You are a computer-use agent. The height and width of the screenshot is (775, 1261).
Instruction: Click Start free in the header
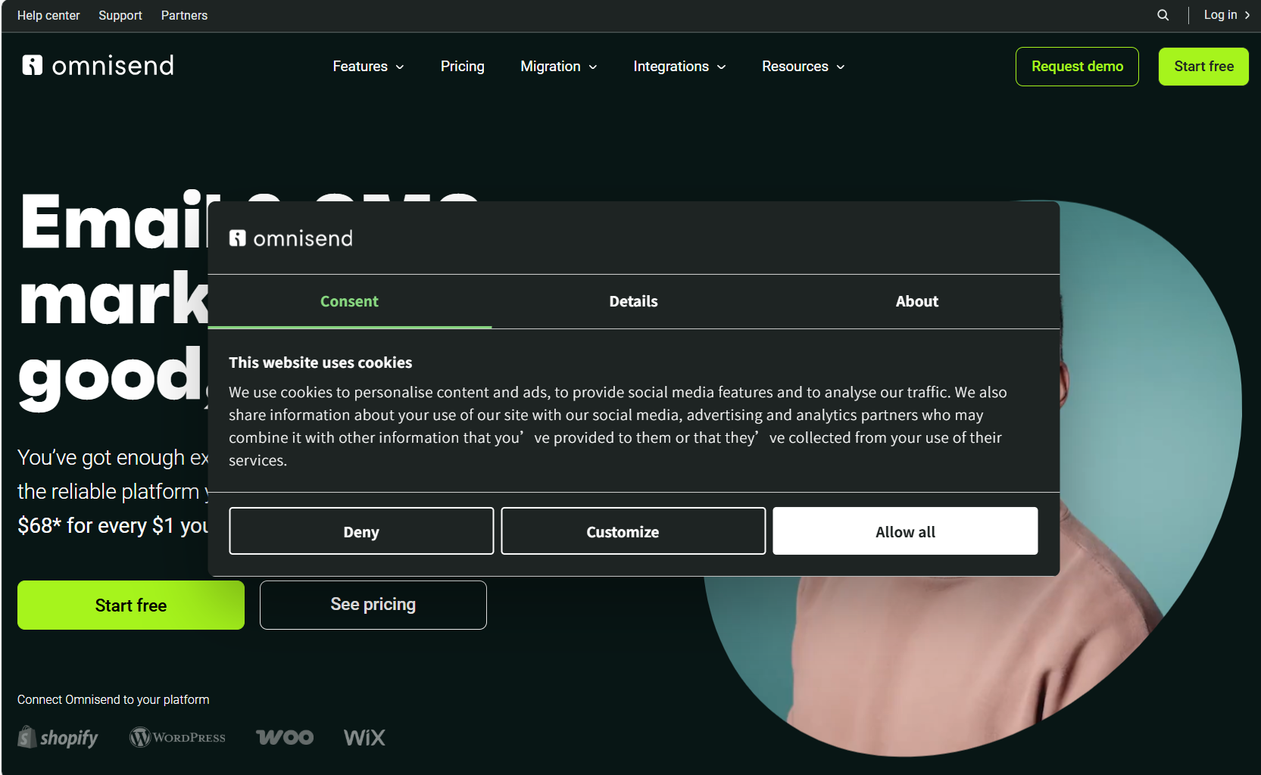1203,67
